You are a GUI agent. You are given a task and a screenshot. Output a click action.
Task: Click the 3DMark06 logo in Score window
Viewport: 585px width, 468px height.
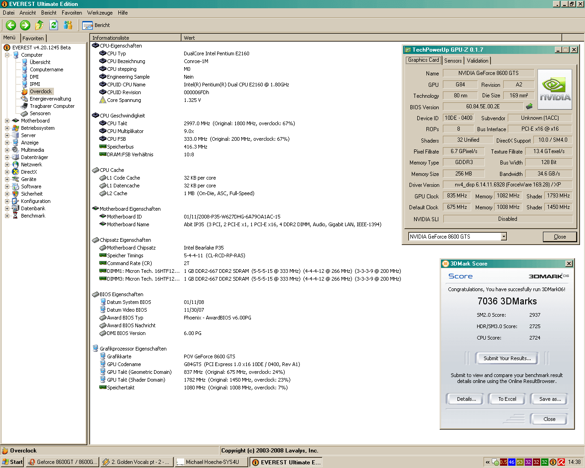point(548,276)
